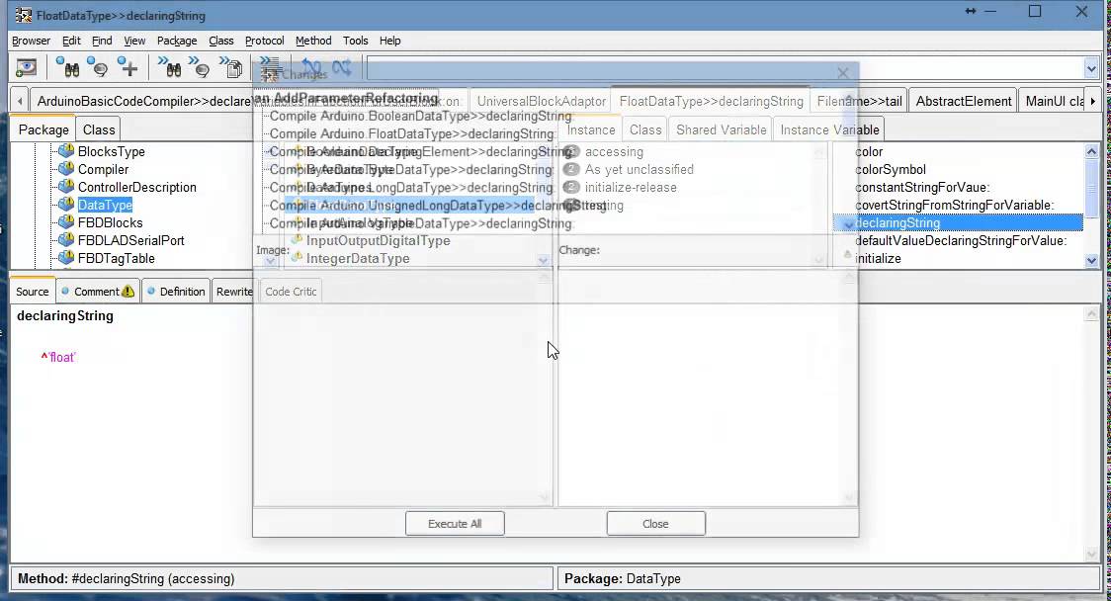Open the Help menu
The height and width of the screenshot is (601, 1111).
click(389, 41)
